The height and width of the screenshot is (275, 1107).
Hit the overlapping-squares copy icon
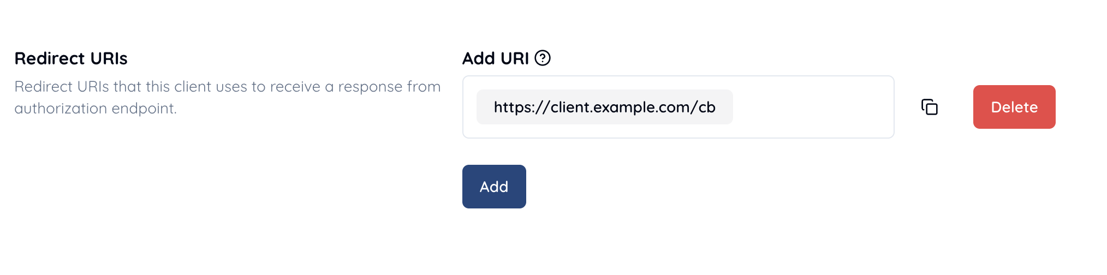(929, 107)
